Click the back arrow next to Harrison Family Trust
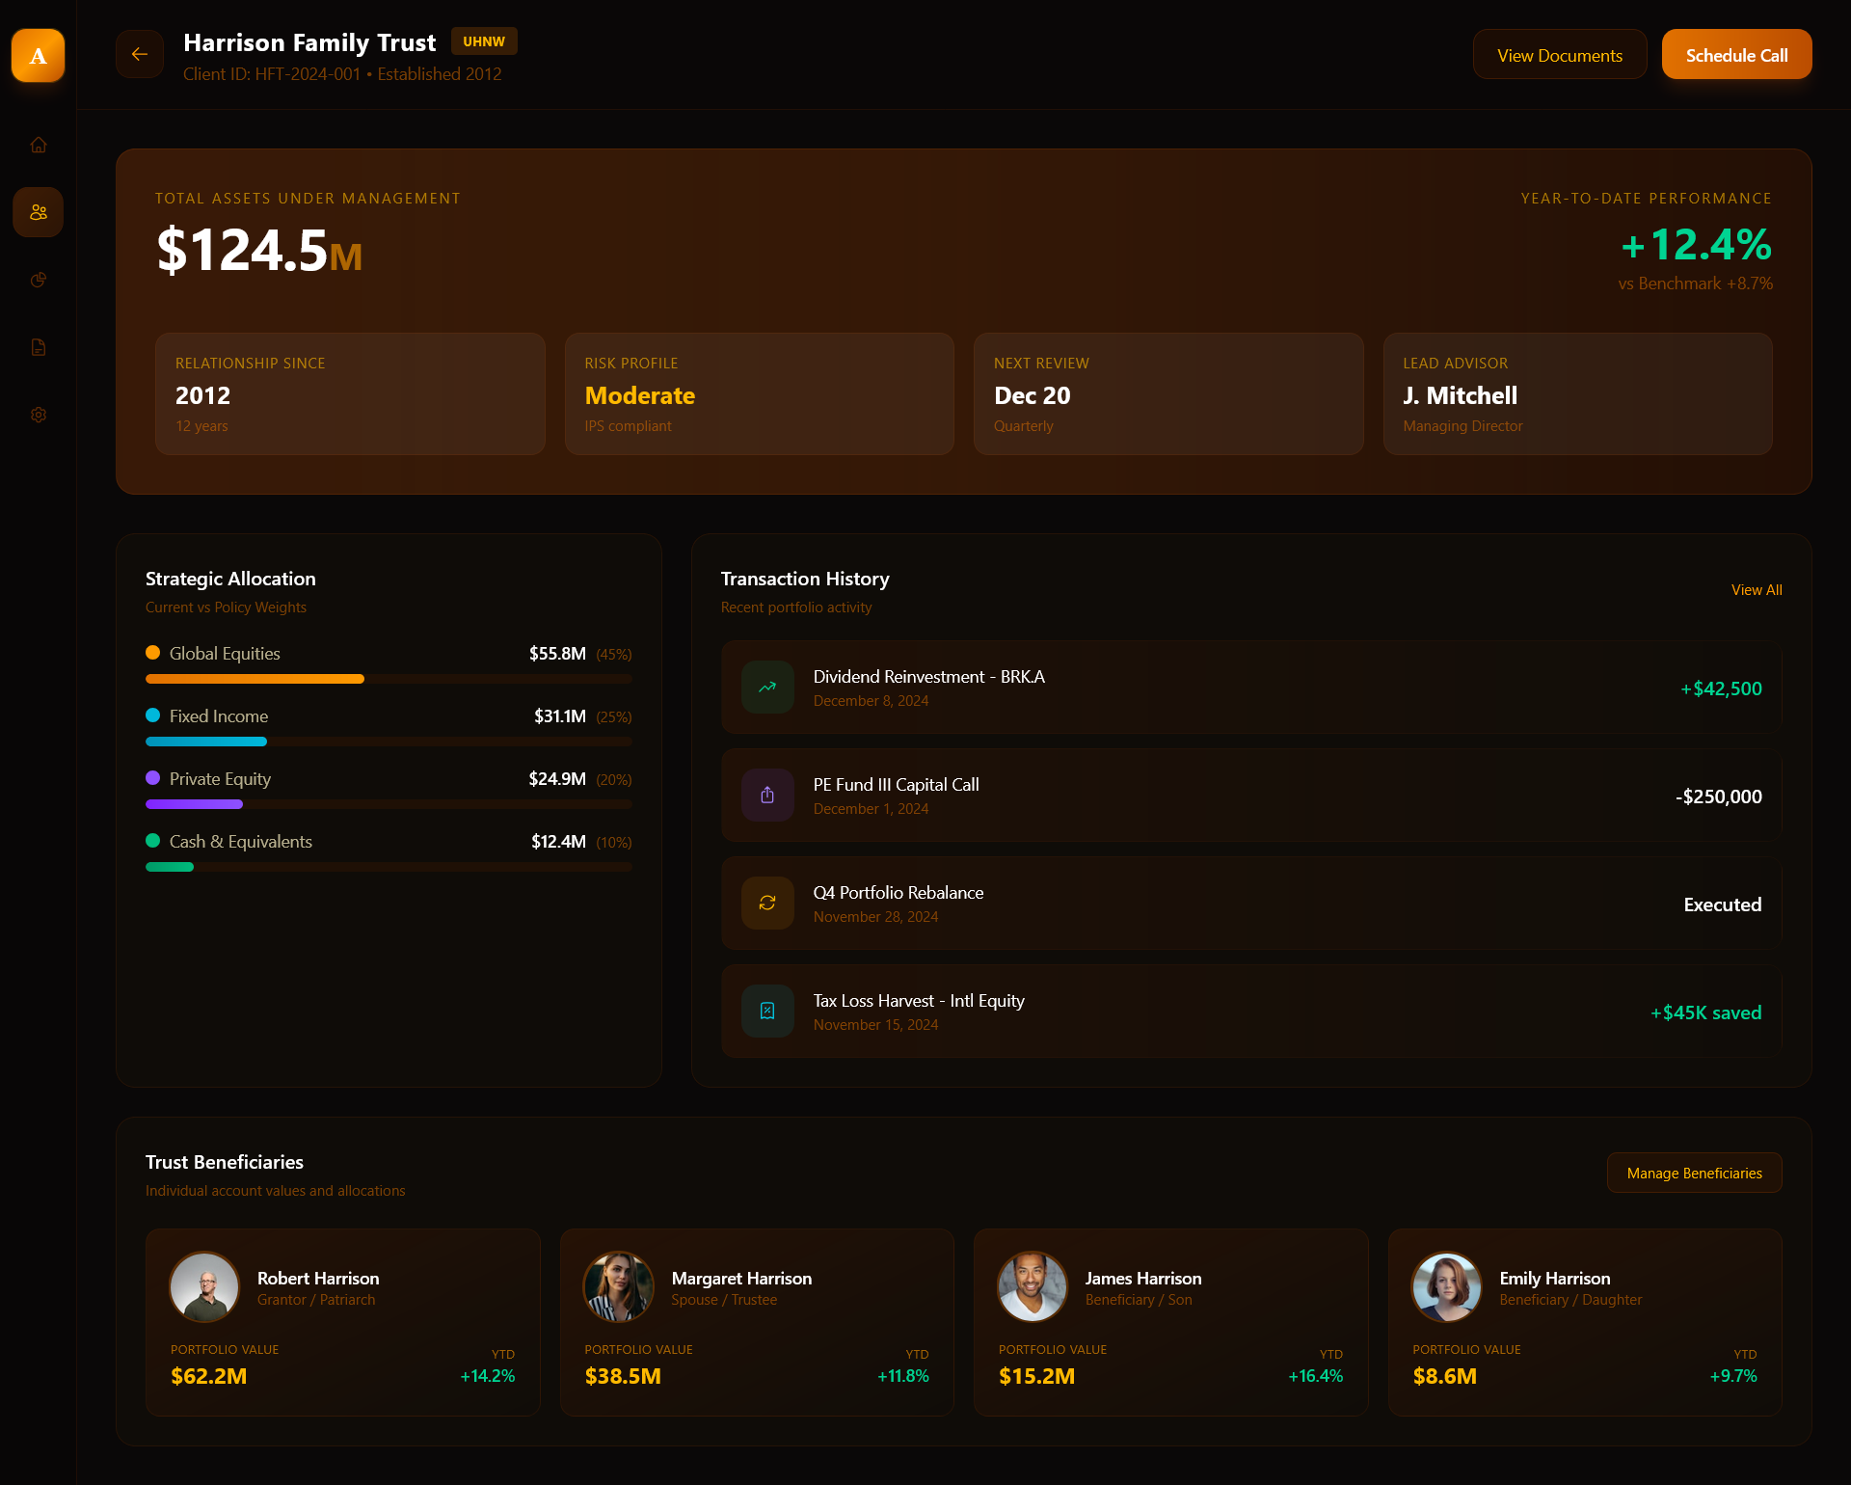The image size is (1851, 1485). pyautogui.click(x=139, y=54)
